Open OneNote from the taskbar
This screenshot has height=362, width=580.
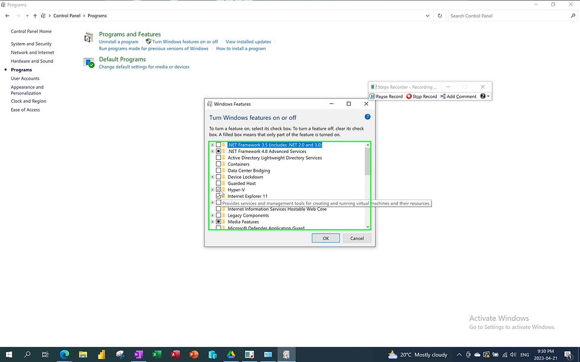pyautogui.click(x=138, y=355)
